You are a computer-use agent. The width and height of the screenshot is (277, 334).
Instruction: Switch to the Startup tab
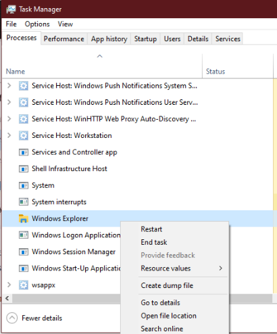point(145,39)
